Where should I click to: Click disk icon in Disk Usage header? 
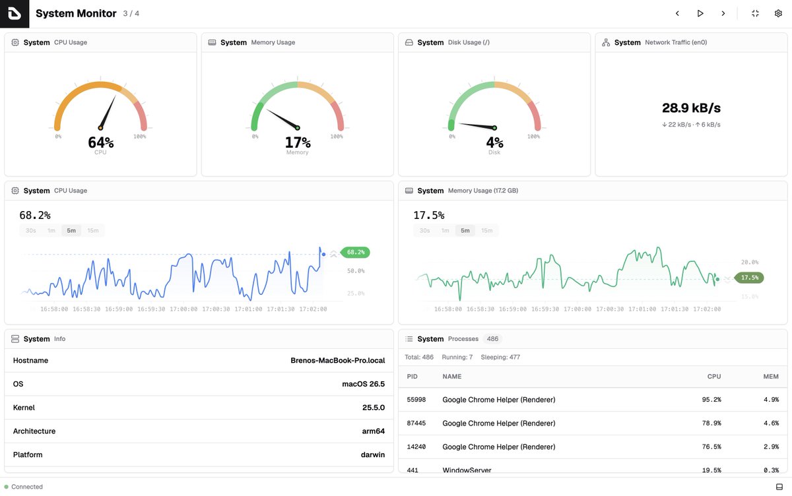[x=409, y=42]
